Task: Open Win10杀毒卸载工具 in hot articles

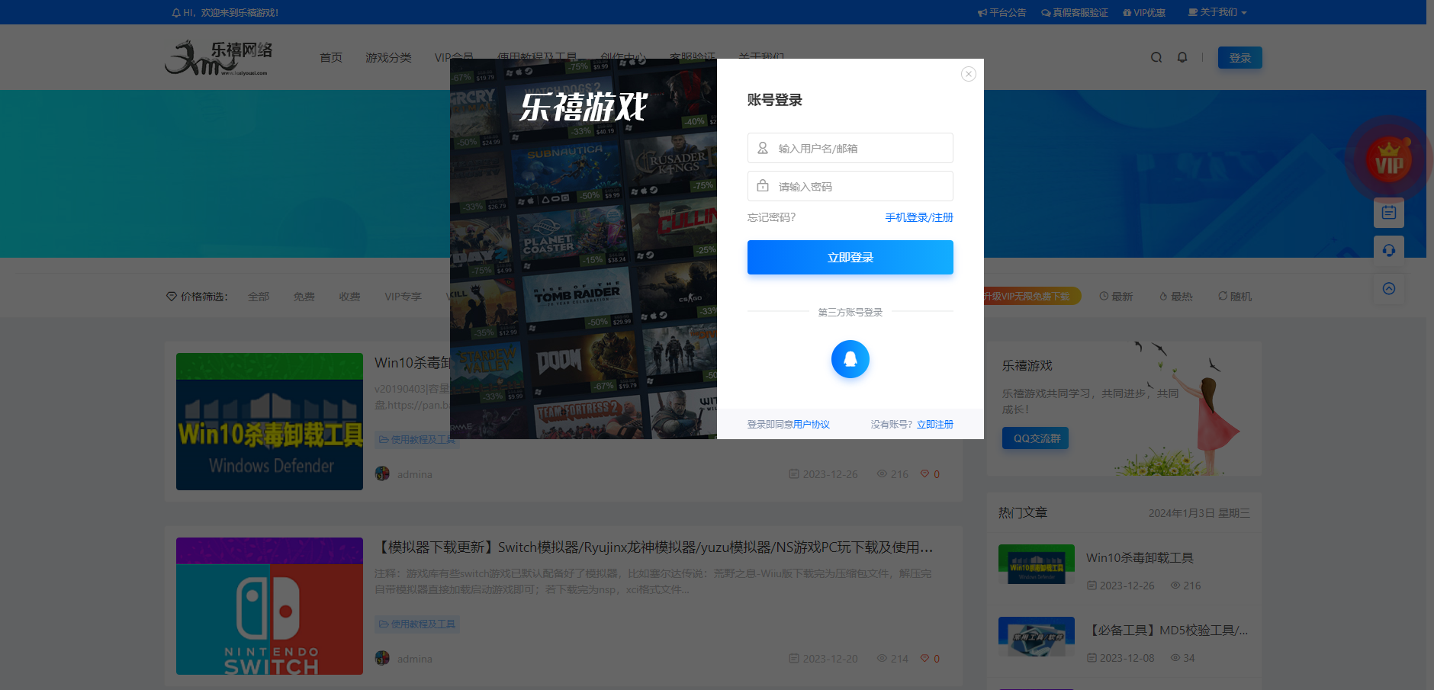Action: [1140, 558]
